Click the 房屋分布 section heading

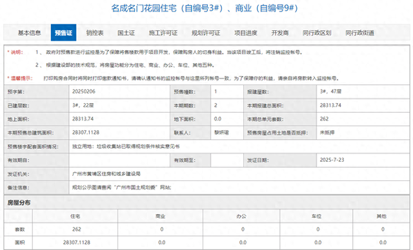19,203
